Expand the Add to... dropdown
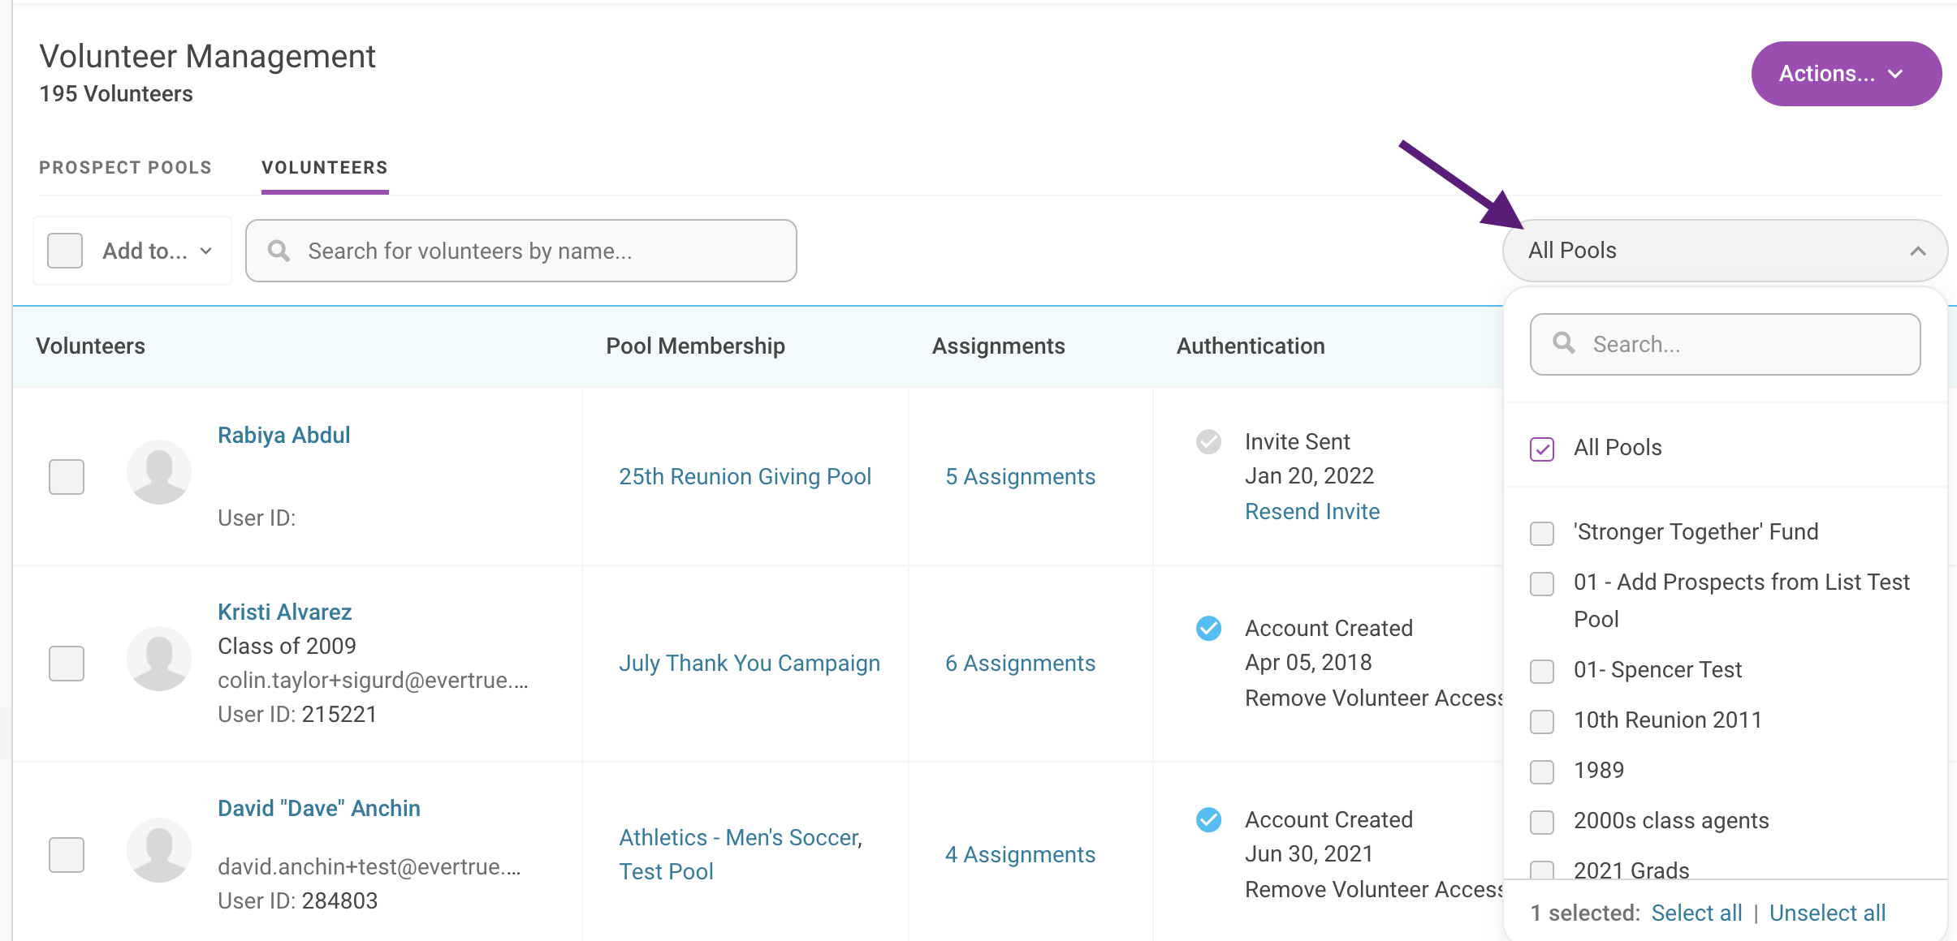This screenshot has height=941, width=1957. (x=156, y=251)
